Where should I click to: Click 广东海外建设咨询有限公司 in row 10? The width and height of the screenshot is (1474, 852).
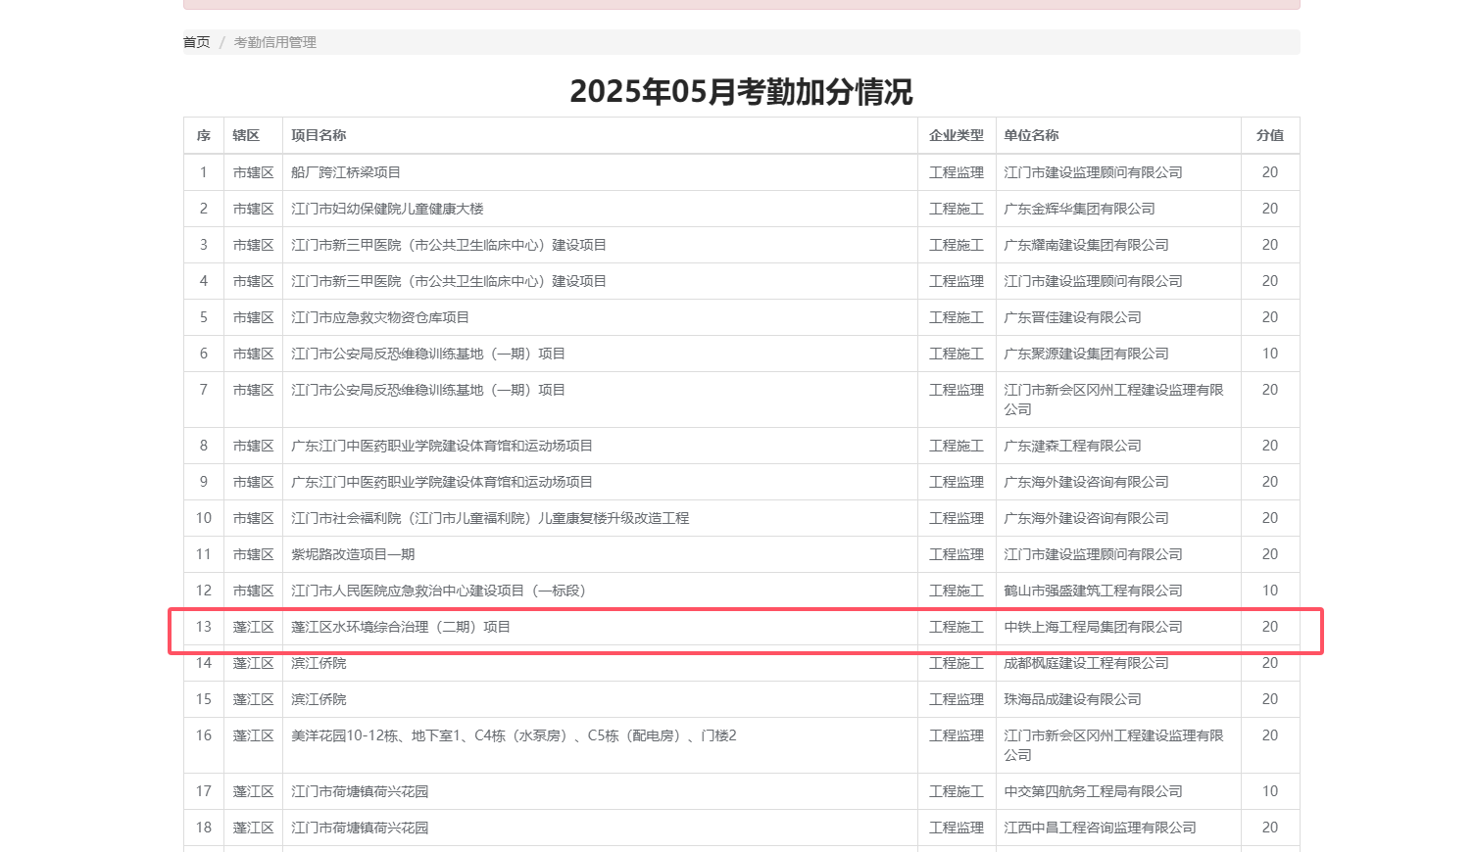coord(1086,518)
